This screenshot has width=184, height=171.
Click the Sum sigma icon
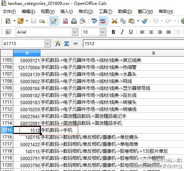click(x=67, y=44)
